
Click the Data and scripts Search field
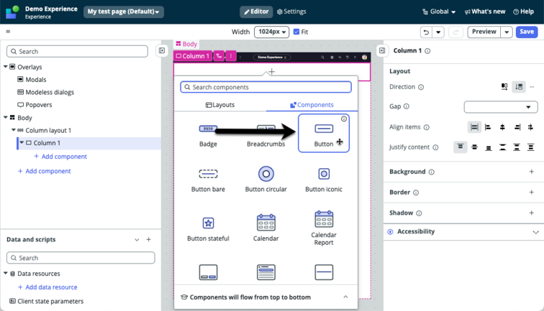81,258
